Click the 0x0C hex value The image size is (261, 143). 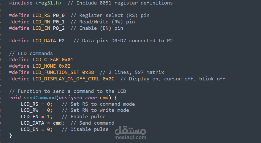[108, 79]
